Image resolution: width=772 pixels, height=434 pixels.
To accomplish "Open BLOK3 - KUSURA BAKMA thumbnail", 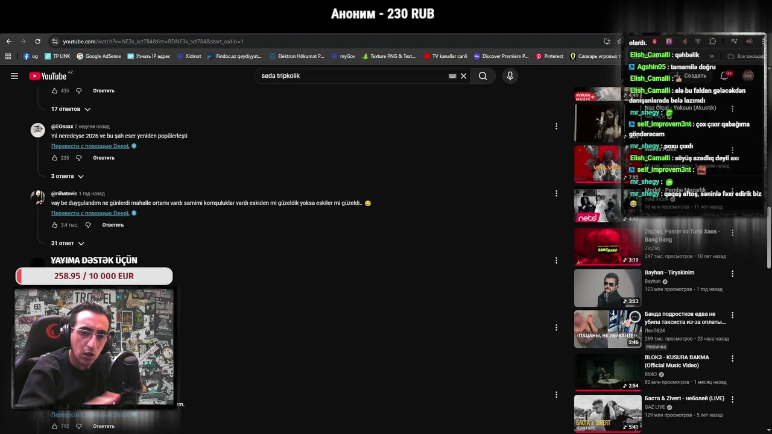I will (607, 373).
